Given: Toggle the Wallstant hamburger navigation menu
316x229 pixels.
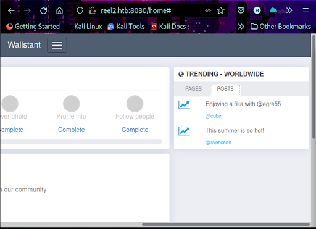Looking at the screenshot, I should 57,45.
